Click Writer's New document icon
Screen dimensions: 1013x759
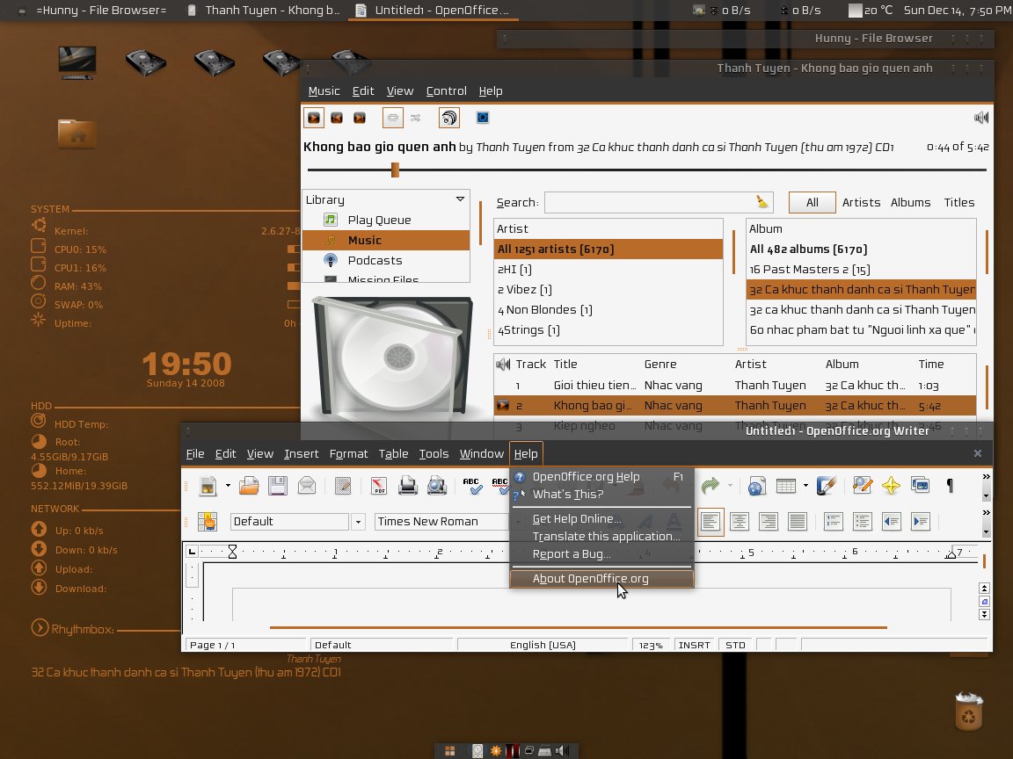click(x=208, y=485)
